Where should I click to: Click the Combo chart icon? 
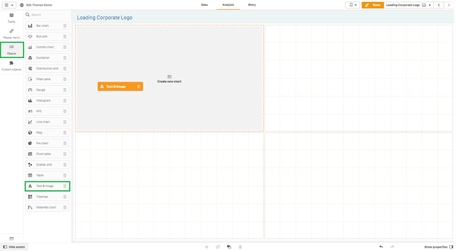coord(30,47)
